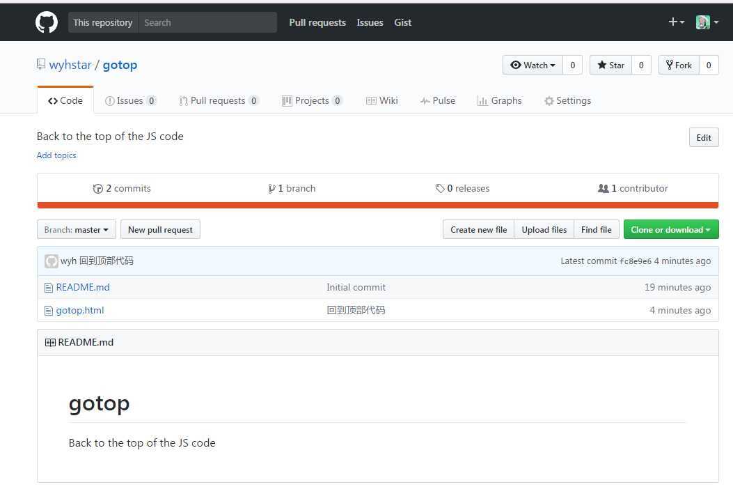View the 1 branch list
733x494 pixels.
pyautogui.click(x=292, y=188)
